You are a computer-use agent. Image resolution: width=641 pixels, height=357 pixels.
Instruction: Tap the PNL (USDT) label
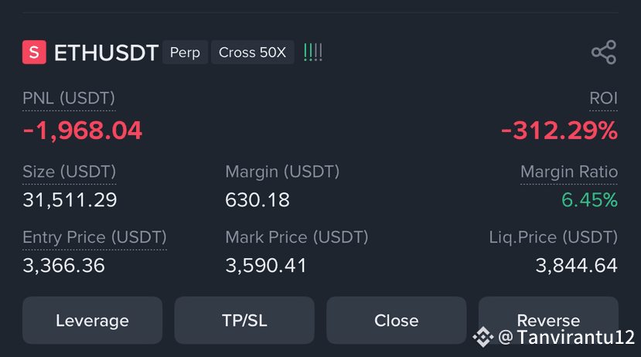[x=69, y=98]
